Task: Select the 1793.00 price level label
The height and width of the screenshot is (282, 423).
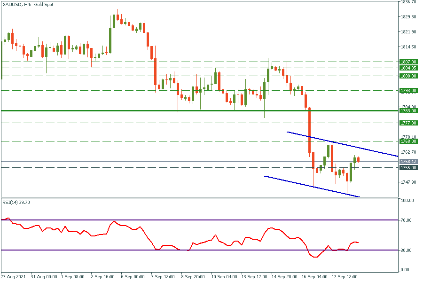Action: point(408,91)
